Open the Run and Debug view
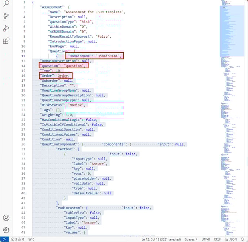The width and height of the screenshot is (248, 242). [6, 28]
